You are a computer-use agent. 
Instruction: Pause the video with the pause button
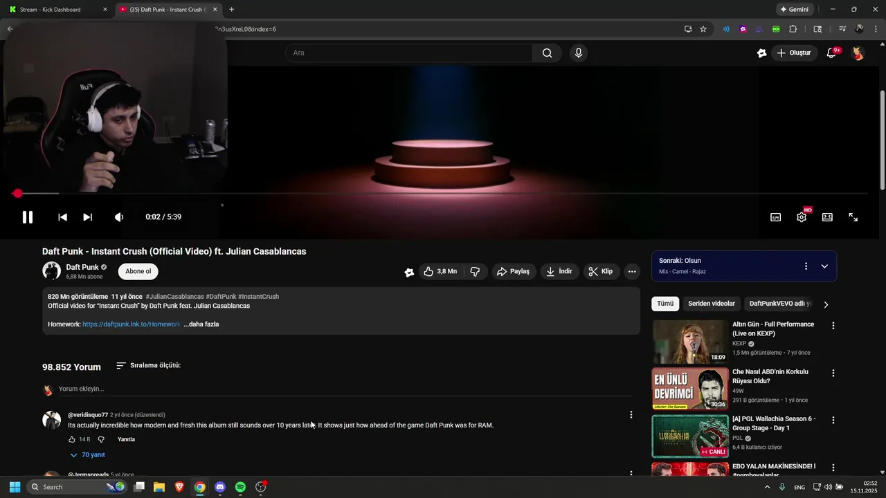click(x=28, y=217)
